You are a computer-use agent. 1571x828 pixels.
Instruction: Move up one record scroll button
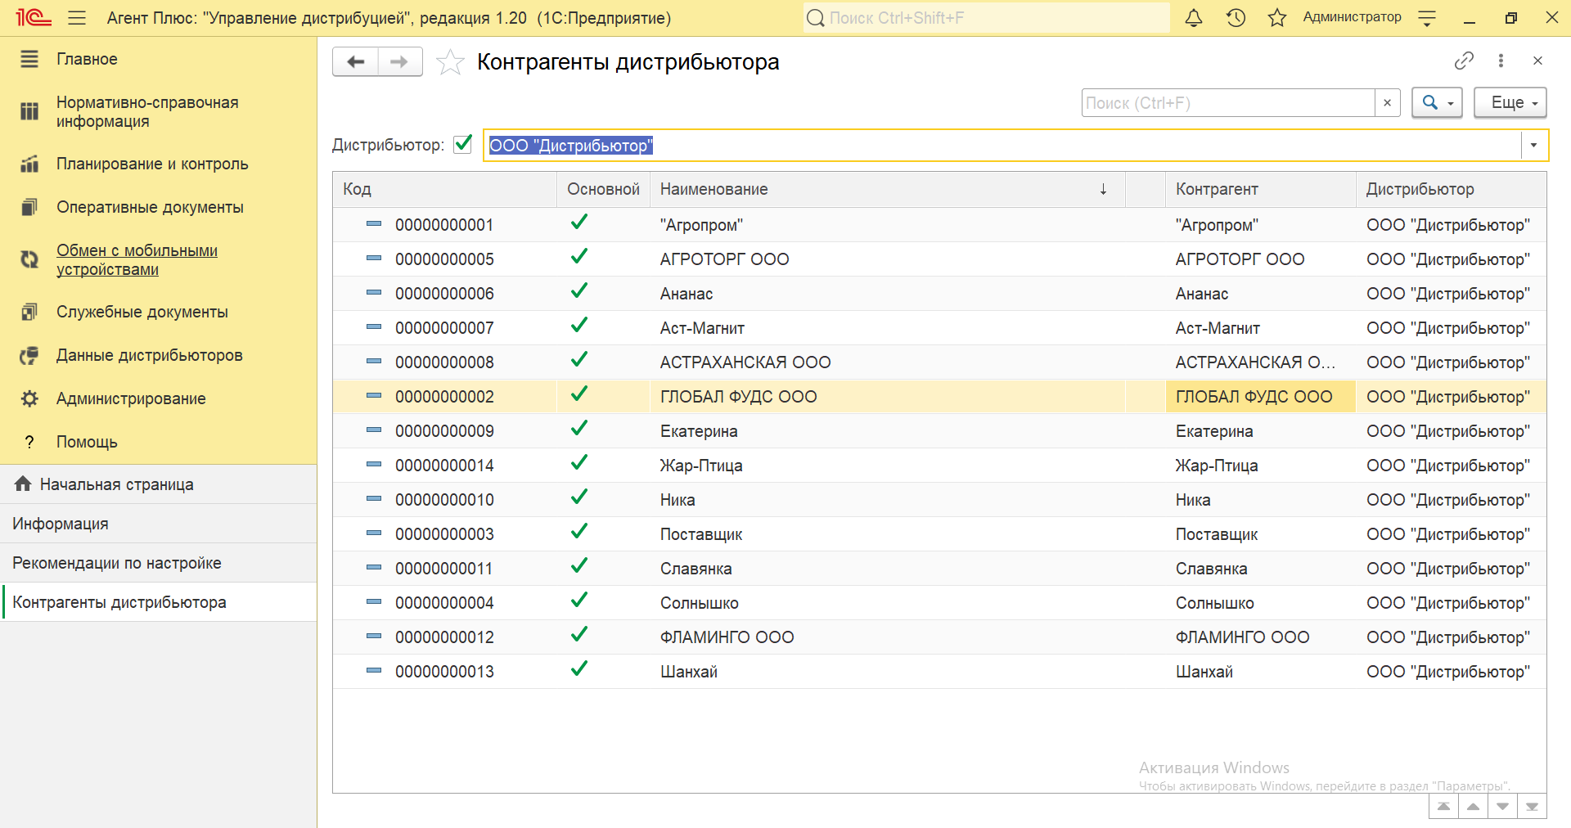[x=1473, y=807]
